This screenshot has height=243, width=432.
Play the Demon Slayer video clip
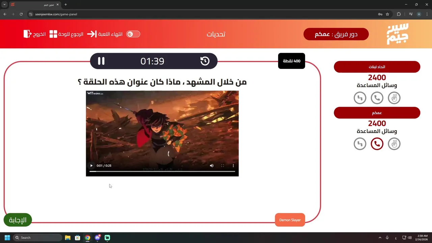click(91, 166)
